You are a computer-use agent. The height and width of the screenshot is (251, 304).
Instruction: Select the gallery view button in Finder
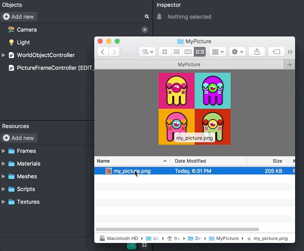click(200, 52)
